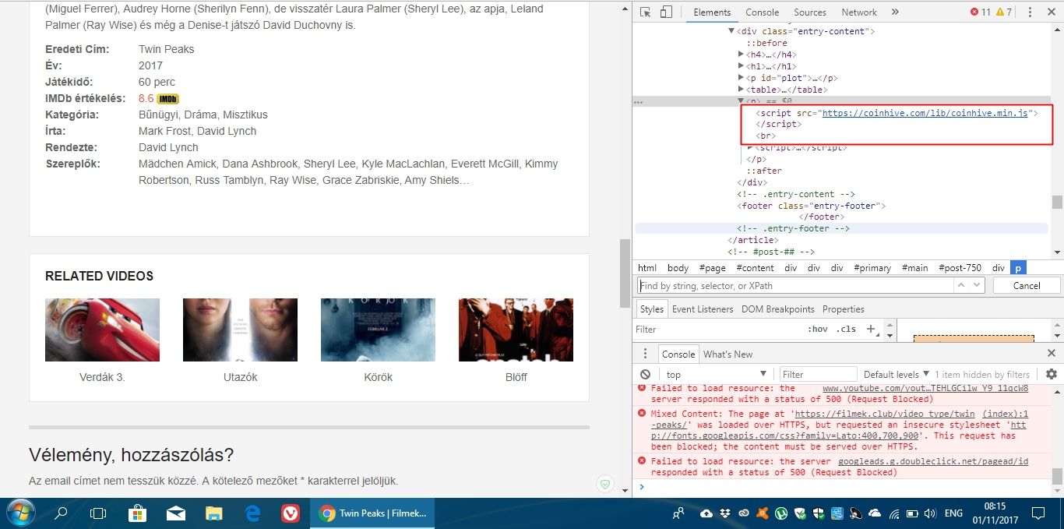Click the Utazók related video thumbnail
The image size is (1064, 529).
(x=240, y=330)
